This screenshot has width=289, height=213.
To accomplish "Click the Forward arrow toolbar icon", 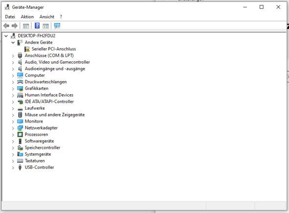I will click(x=15, y=25).
